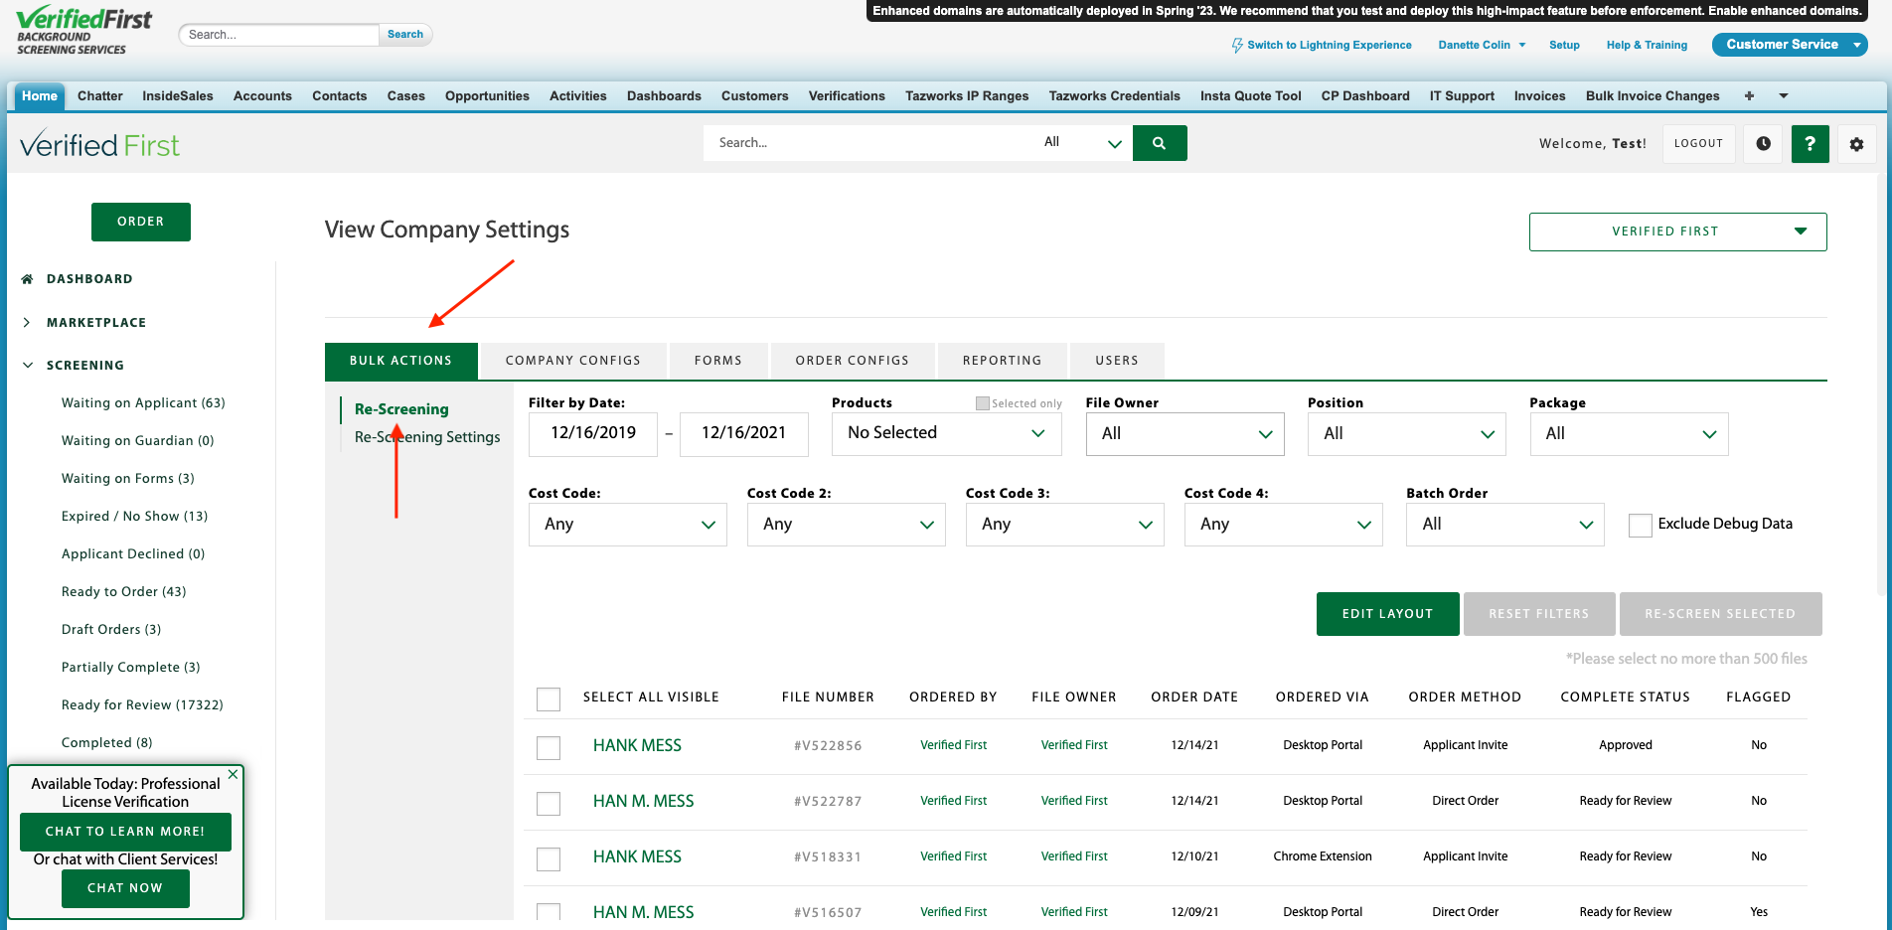Click the CHAT NOW button

click(x=125, y=888)
